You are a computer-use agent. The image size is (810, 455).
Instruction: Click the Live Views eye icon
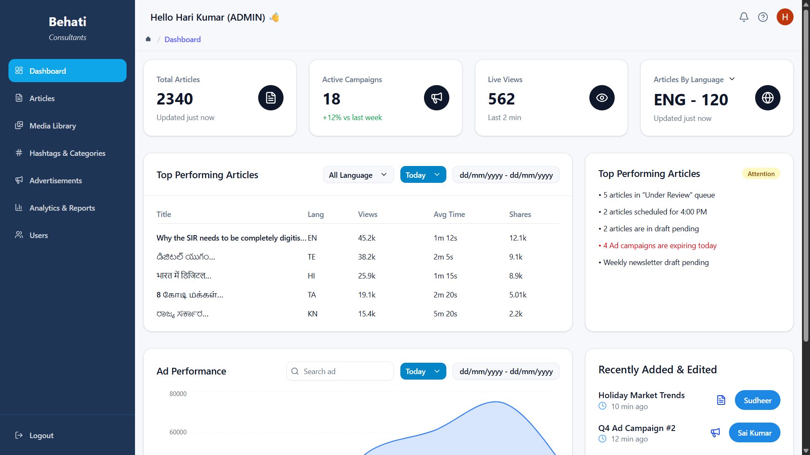(602, 98)
